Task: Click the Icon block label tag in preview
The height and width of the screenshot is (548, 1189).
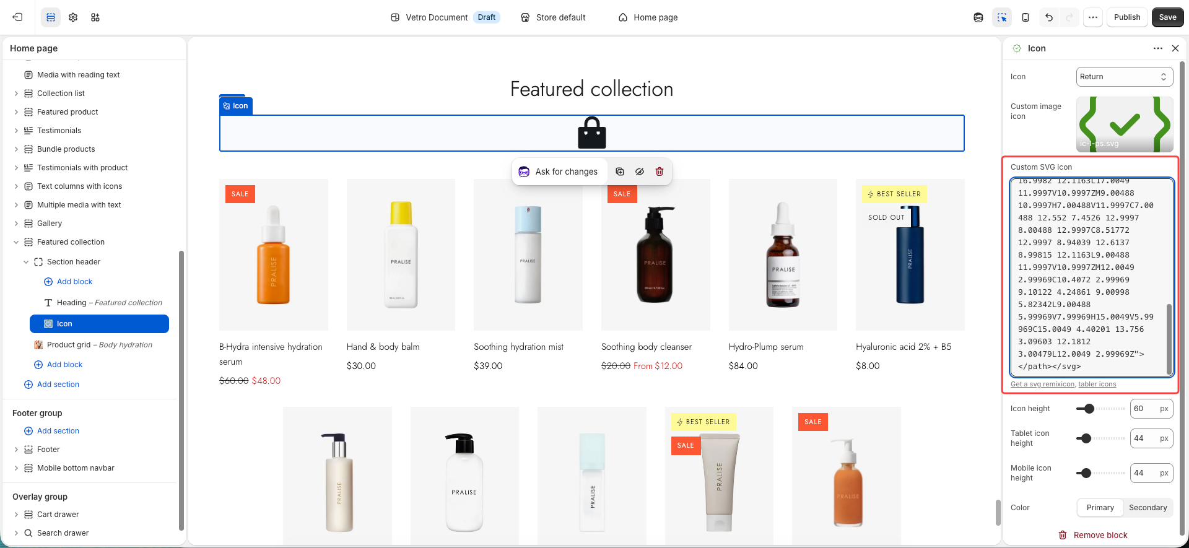Action: [x=236, y=106]
